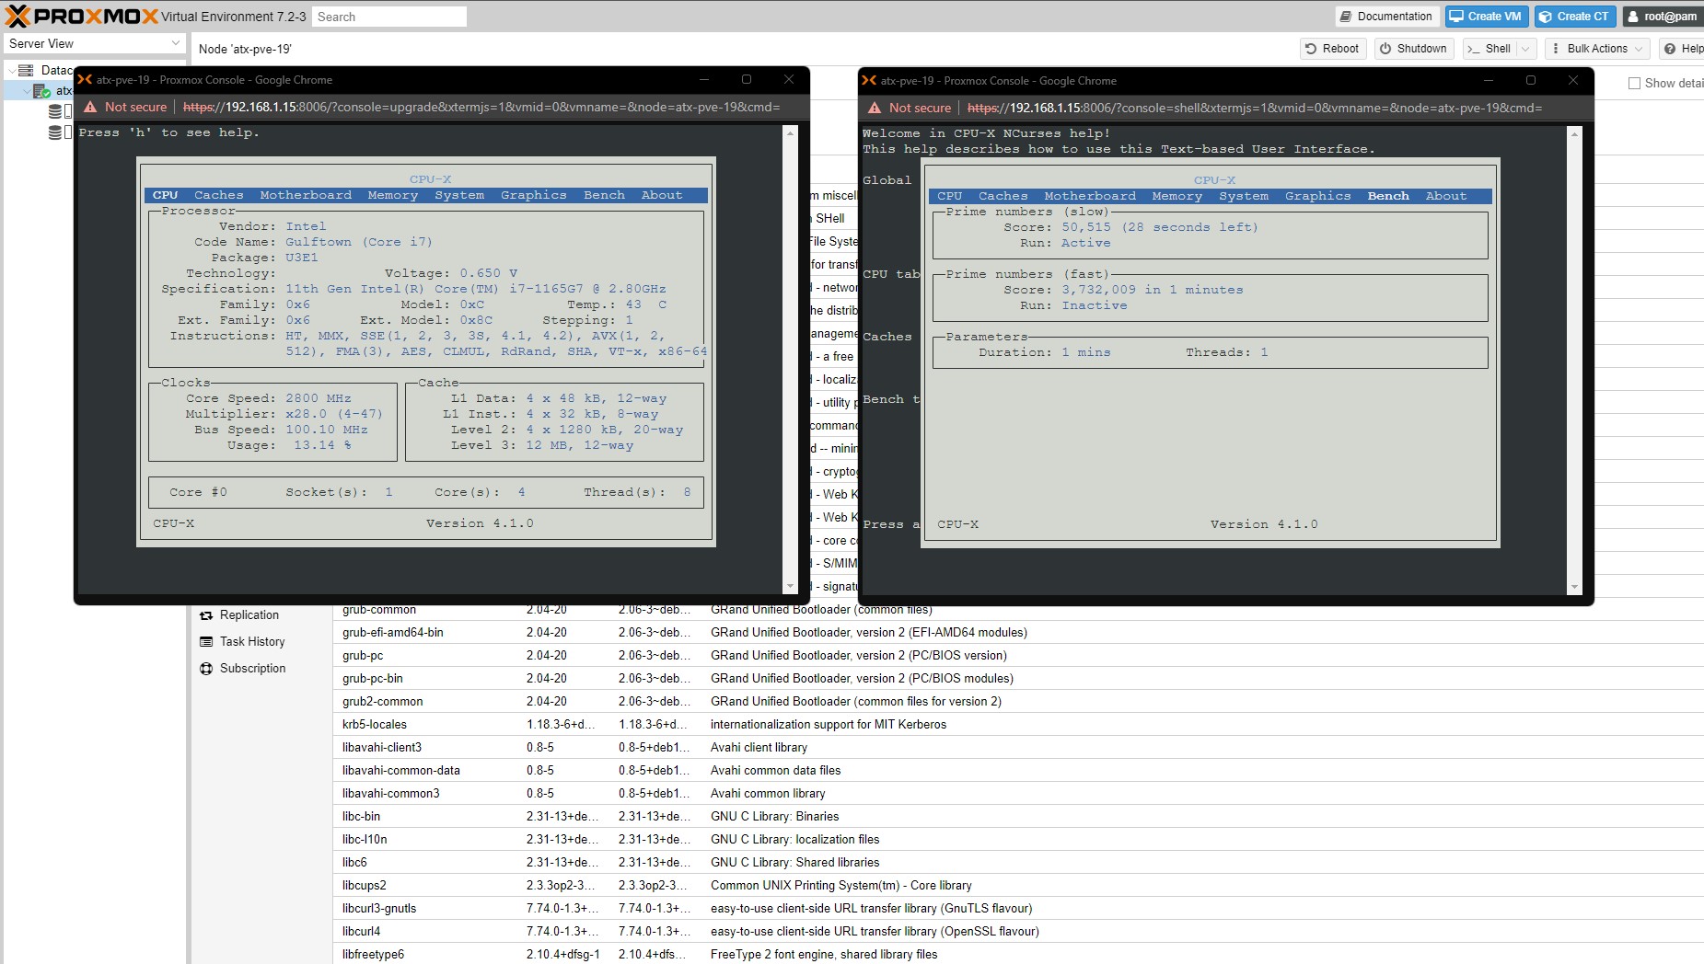Select the atx node server icon in tree

[x=41, y=91]
